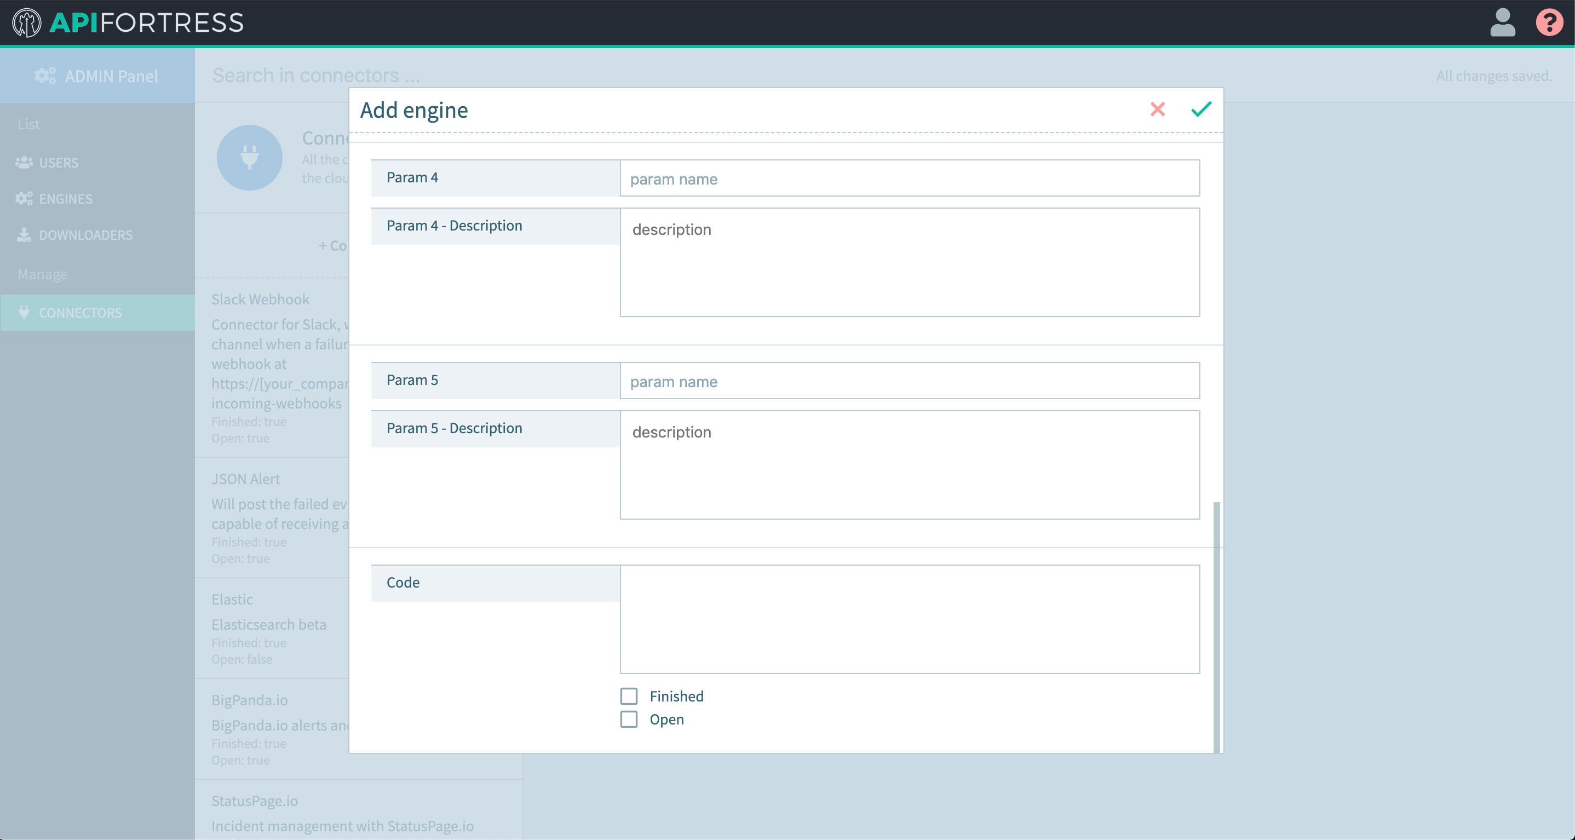
Task: Click inside the Code text area
Action: [909, 619]
